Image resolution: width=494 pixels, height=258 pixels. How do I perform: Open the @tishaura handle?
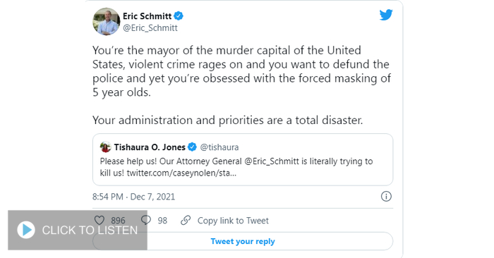[x=219, y=147]
